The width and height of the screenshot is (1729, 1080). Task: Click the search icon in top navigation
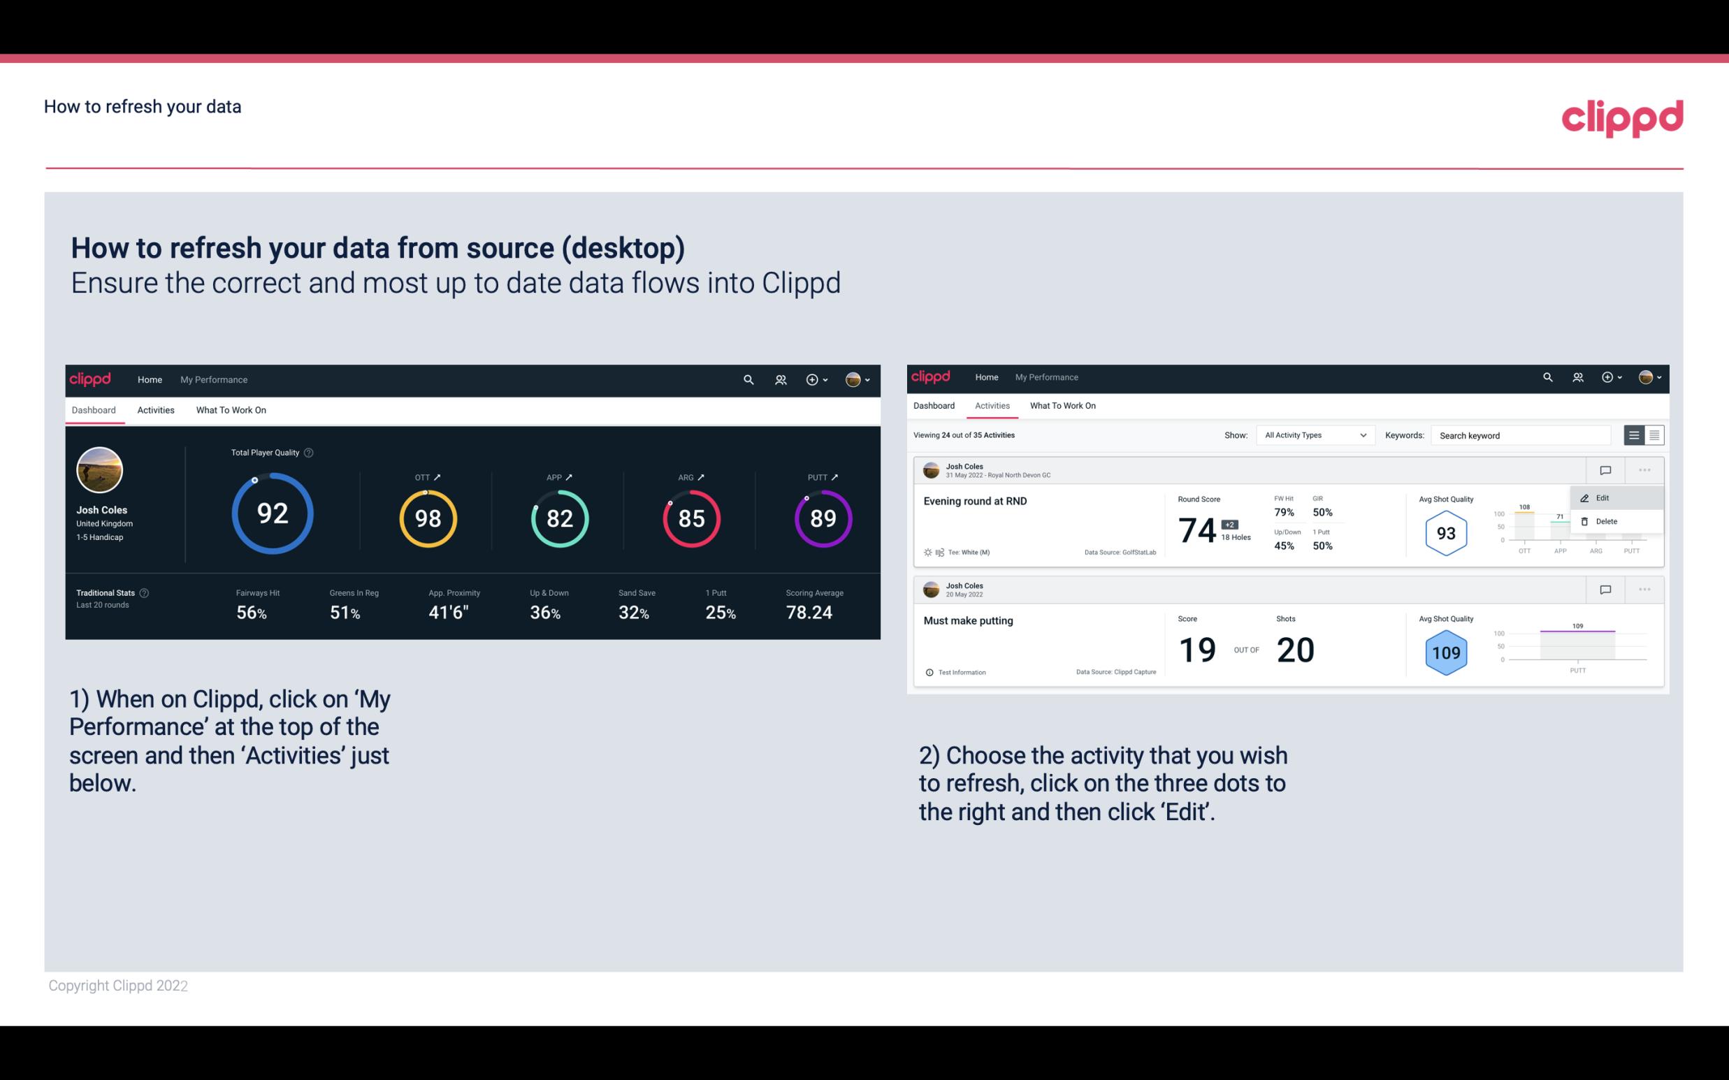747,379
